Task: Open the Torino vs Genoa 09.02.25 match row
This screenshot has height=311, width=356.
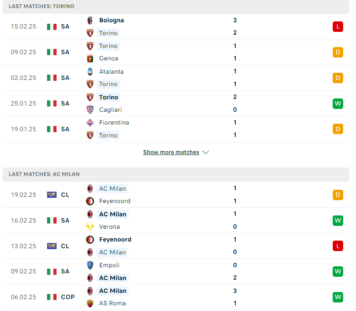Action: pos(176,52)
